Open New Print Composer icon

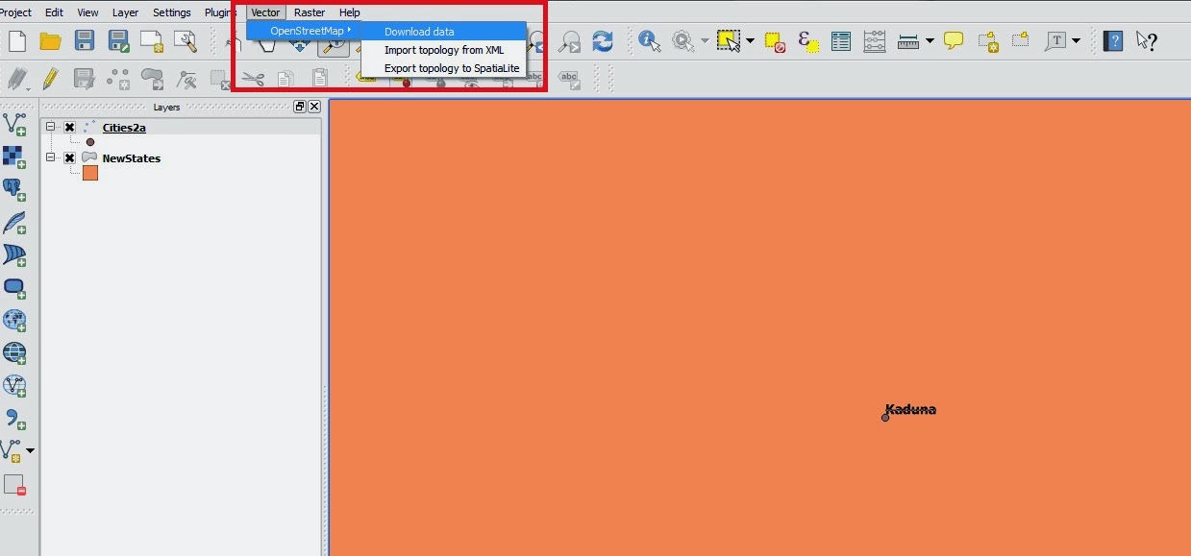pyautogui.click(x=152, y=41)
